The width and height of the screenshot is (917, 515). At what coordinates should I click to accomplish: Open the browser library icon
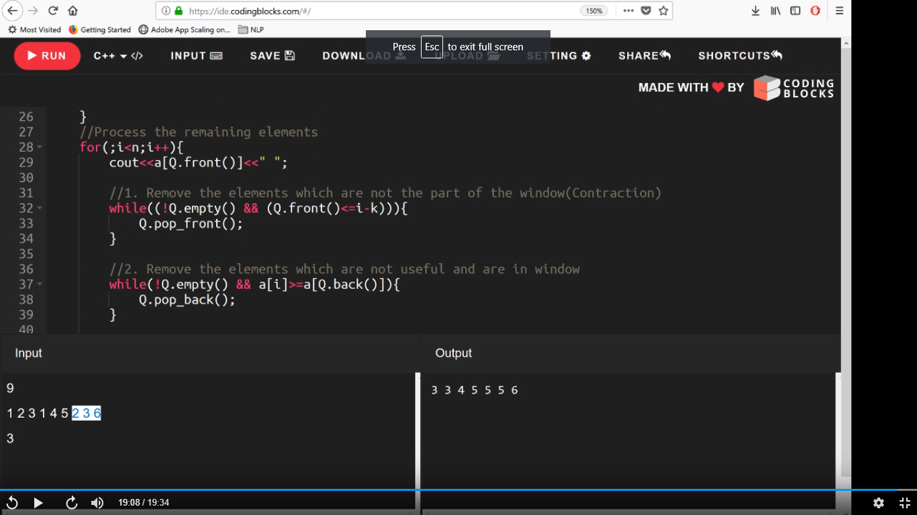click(776, 11)
